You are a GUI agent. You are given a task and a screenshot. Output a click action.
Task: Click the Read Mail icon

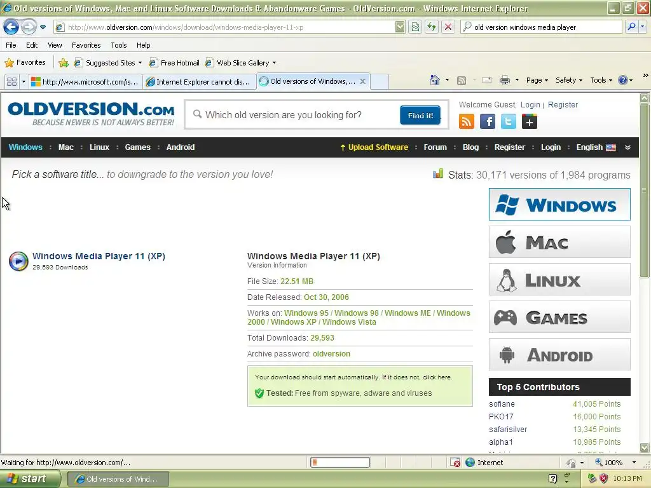[x=486, y=80]
